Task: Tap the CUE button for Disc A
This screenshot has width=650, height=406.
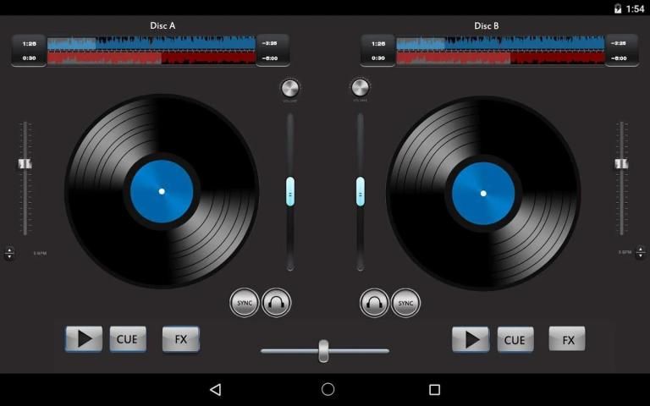Action: tap(127, 339)
